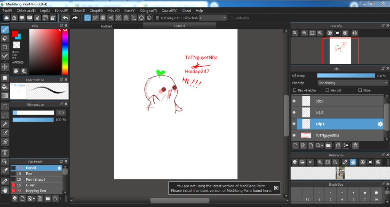The image size is (390, 207).
Task: Hide the Lớp1 layer
Action: click(294, 124)
